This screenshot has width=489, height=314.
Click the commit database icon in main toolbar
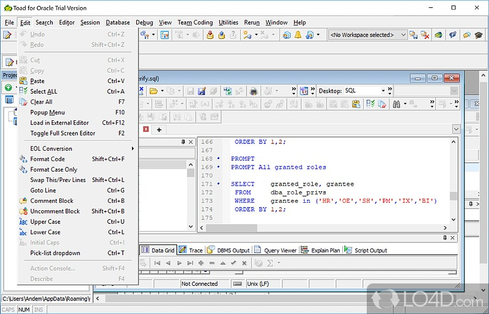[210, 35]
